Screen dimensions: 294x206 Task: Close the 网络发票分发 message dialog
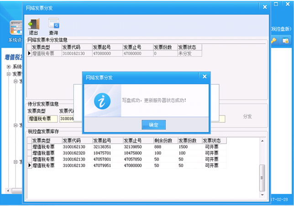point(205,77)
